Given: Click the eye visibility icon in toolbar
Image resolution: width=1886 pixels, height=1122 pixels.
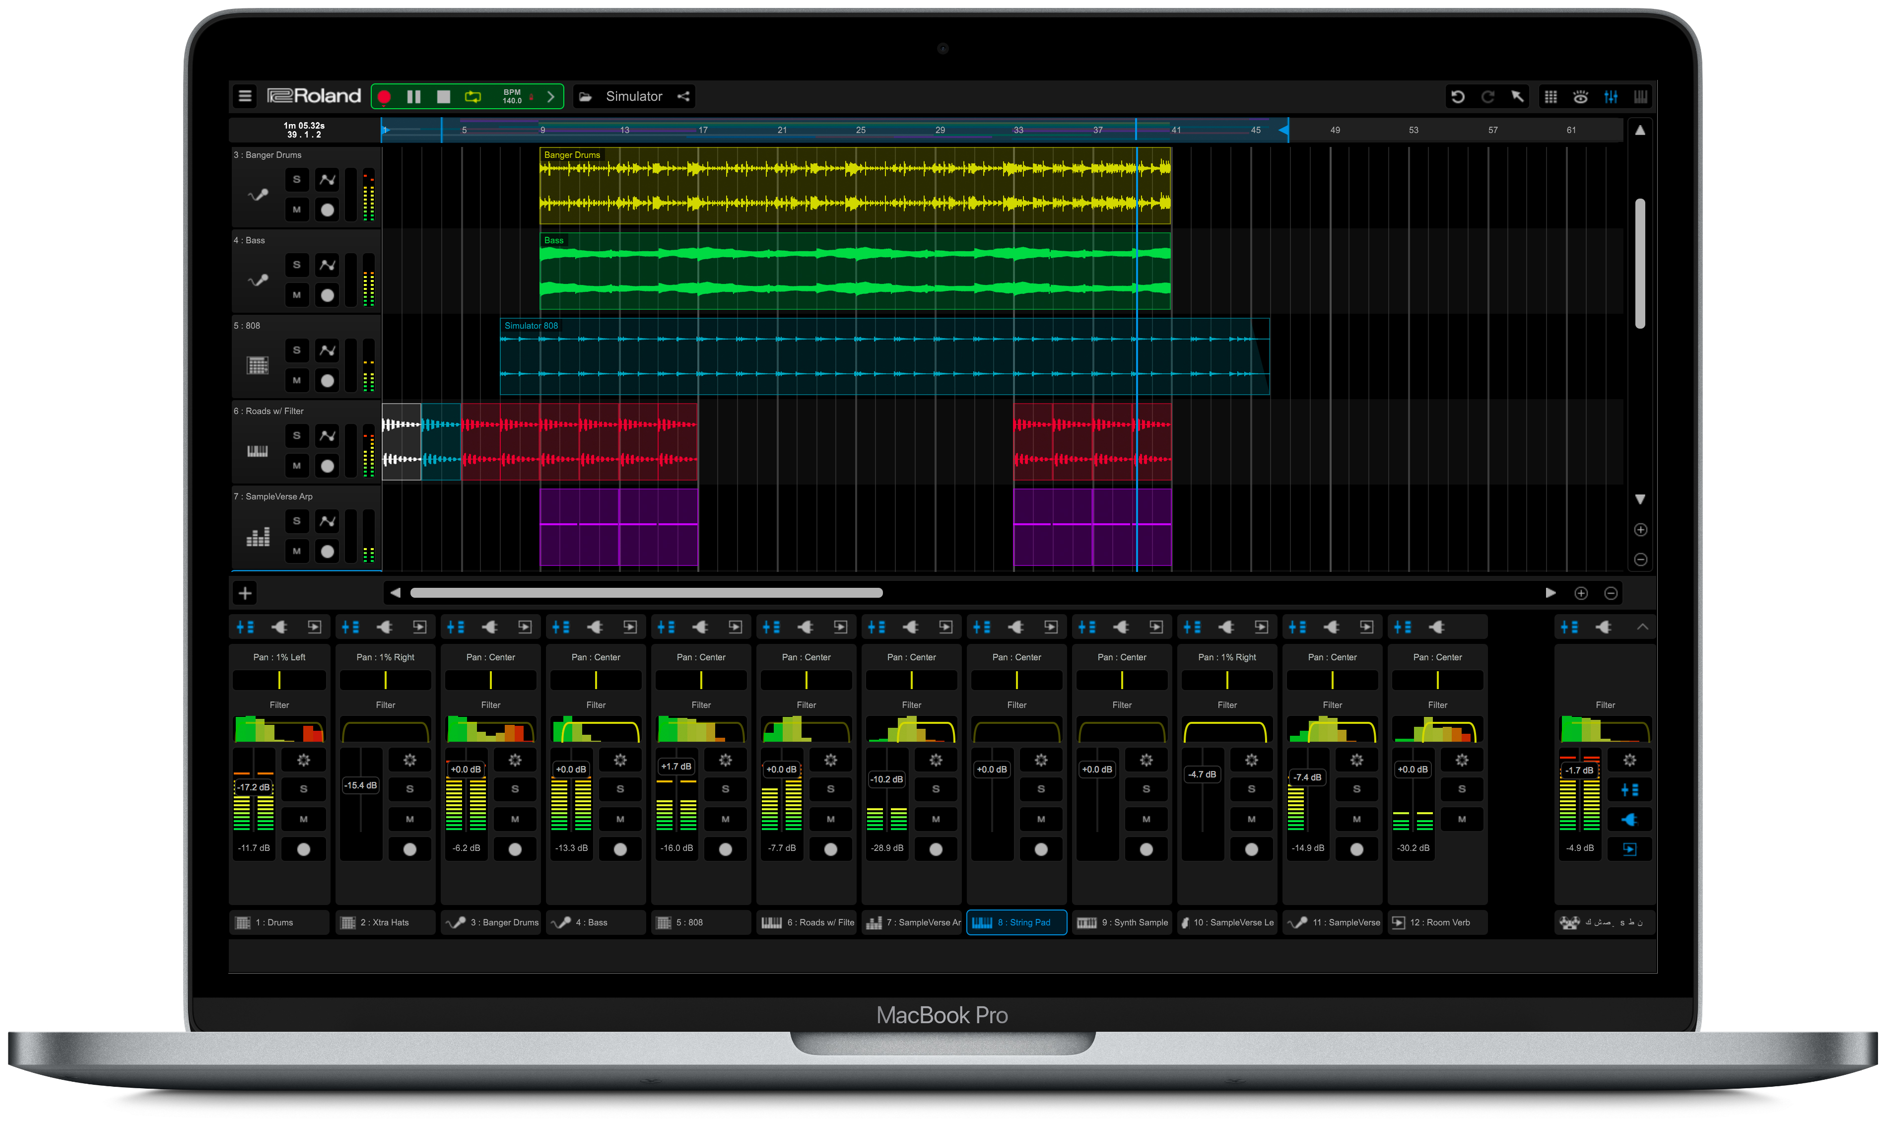Looking at the screenshot, I should (1581, 96).
